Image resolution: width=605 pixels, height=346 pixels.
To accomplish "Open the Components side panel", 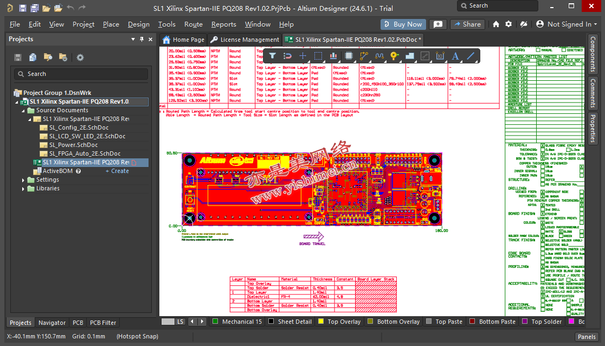I will pyautogui.click(x=593, y=54).
